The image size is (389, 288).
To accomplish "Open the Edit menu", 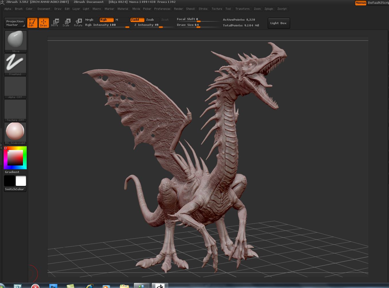I will (x=67, y=9).
